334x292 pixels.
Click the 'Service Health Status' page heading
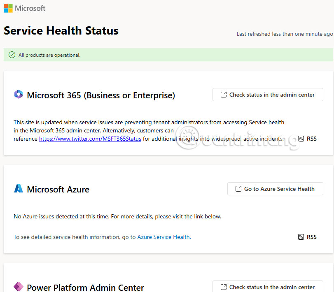[61, 30]
